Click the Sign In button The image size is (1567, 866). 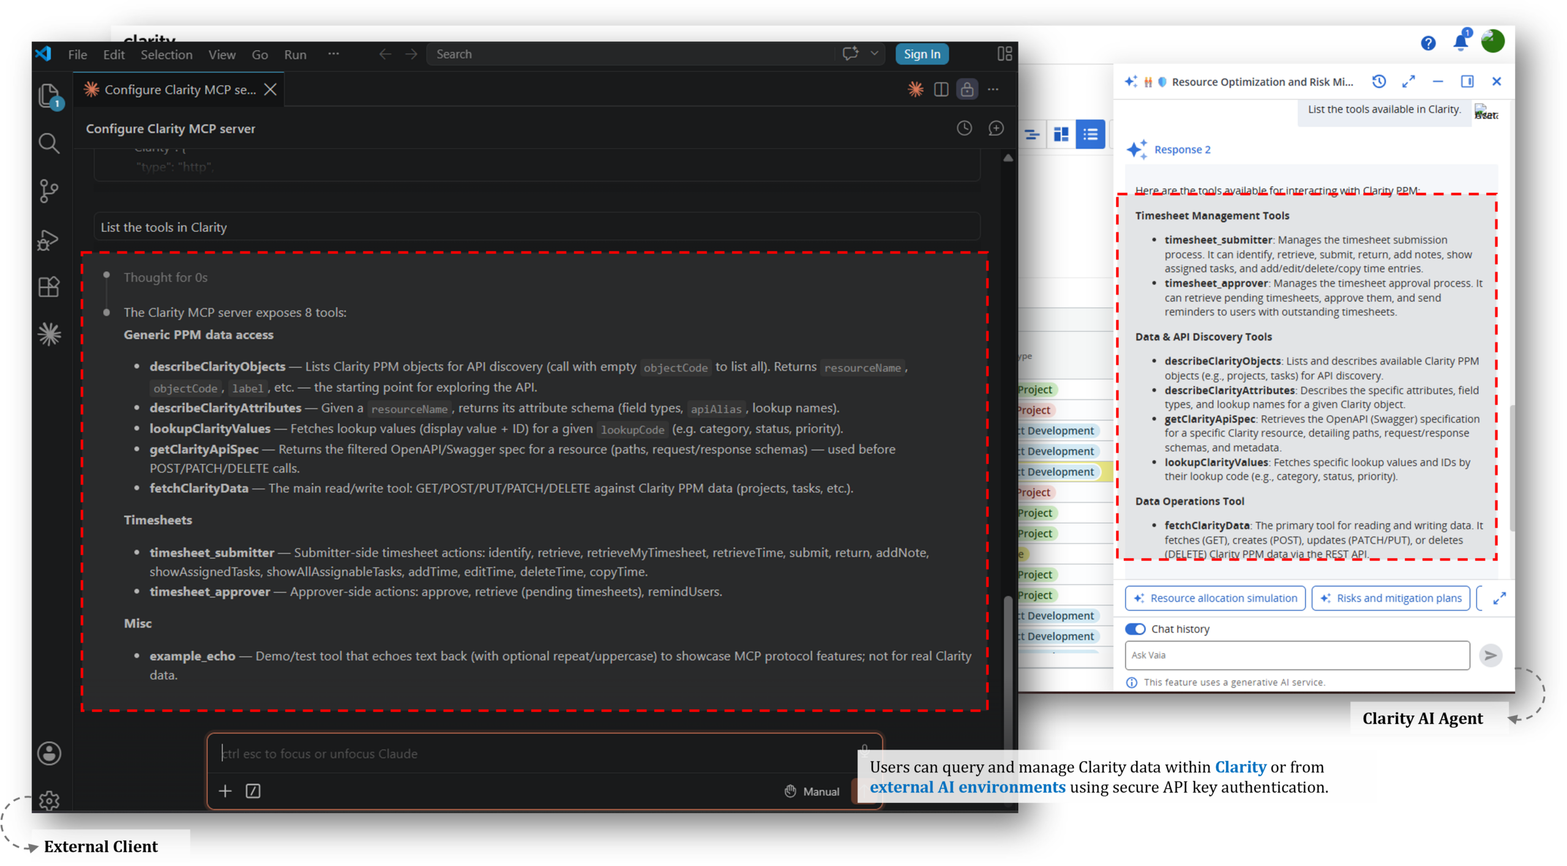pos(922,54)
